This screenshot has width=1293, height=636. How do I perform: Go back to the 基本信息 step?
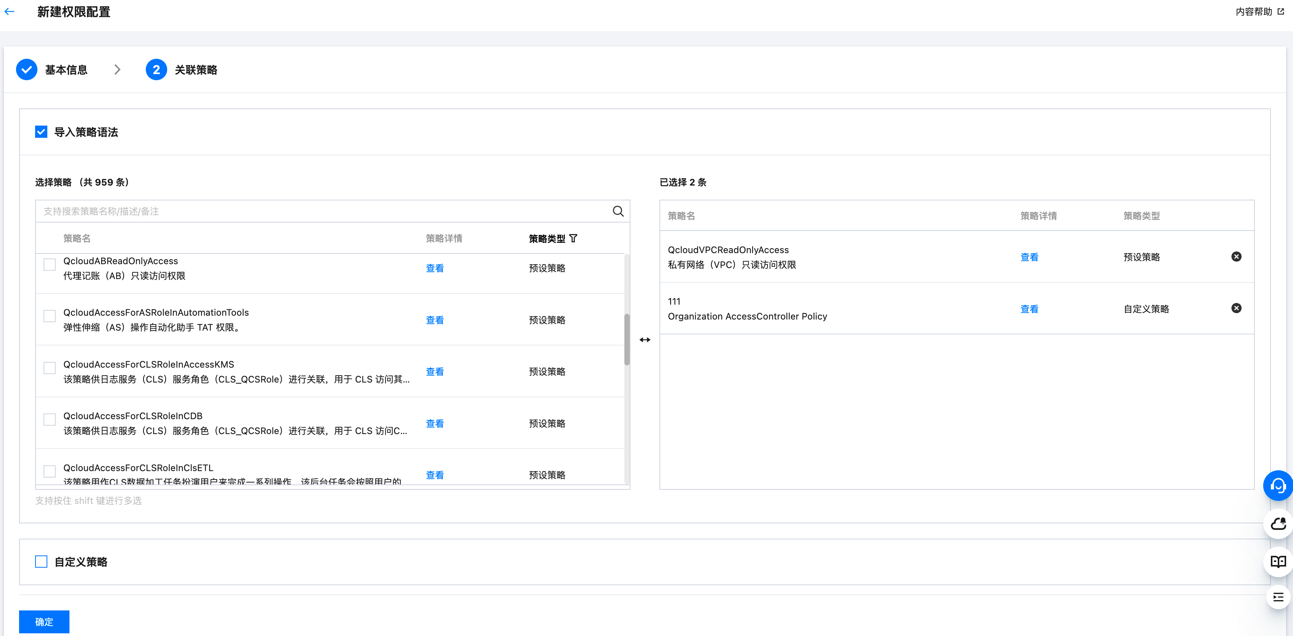pos(66,70)
